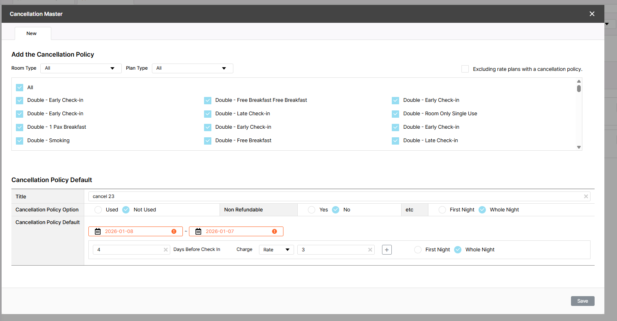Click the Save button

tap(582, 301)
